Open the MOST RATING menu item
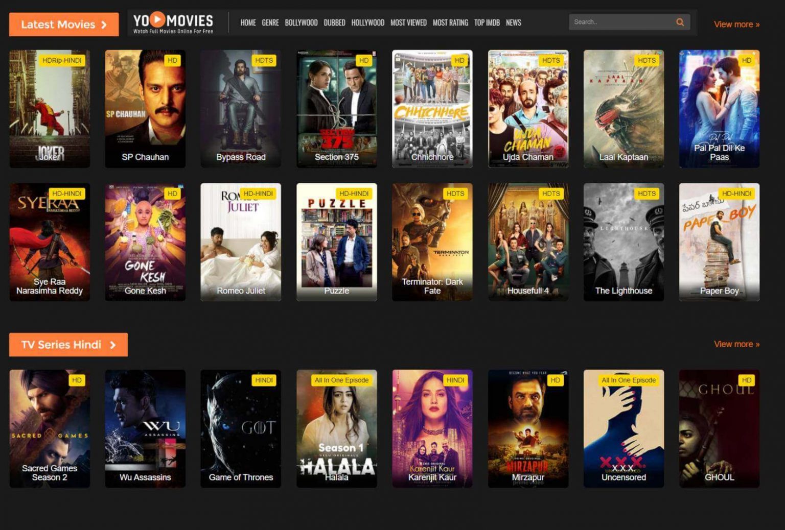The width and height of the screenshot is (785, 530). coord(450,22)
